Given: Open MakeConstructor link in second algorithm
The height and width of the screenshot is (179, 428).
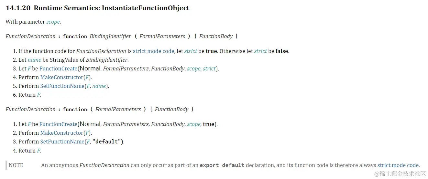Looking at the screenshot, I should pos(61,133).
